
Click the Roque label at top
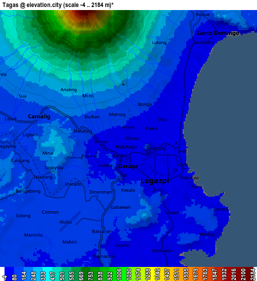coord(202,15)
